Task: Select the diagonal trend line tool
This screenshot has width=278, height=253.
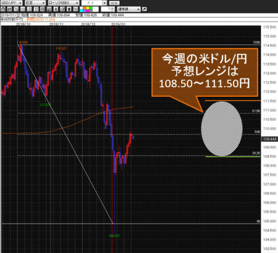Action: [16, 9]
